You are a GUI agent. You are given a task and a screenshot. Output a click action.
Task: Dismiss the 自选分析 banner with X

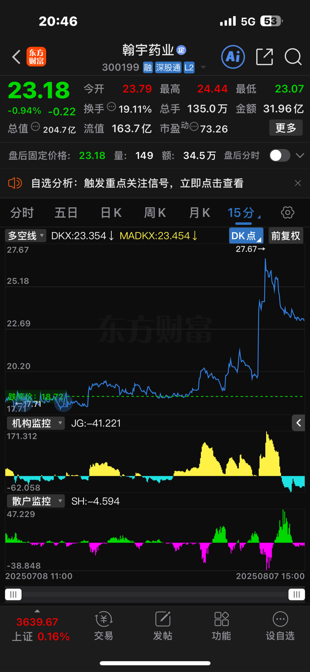point(298,183)
